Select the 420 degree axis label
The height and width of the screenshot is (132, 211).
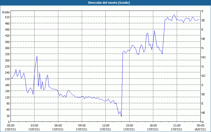pyautogui.click(x=7, y=36)
